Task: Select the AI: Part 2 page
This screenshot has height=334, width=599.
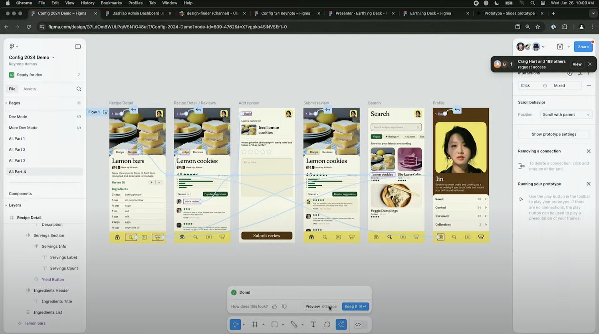Action: (17, 150)
